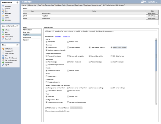Switch to the SSL Manager tab
Screen dimensions: 161x124
[120, 5]
